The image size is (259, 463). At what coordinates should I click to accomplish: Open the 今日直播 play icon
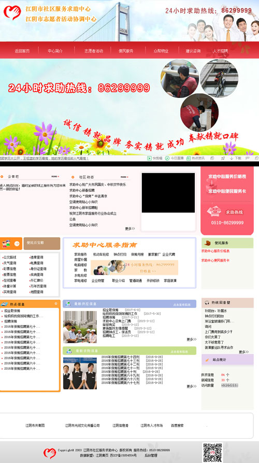[x=167, y=158]
